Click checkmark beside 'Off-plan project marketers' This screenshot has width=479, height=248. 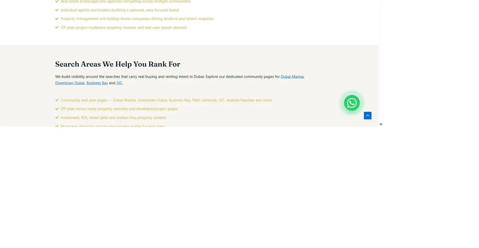click(x=57, y=28)
